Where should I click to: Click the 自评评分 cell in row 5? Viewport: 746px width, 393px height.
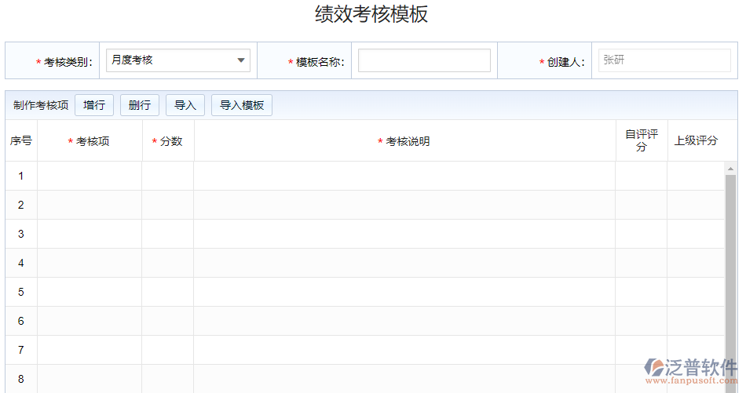pos(641,292)
